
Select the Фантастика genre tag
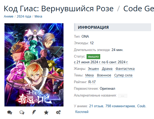point(125,69)
